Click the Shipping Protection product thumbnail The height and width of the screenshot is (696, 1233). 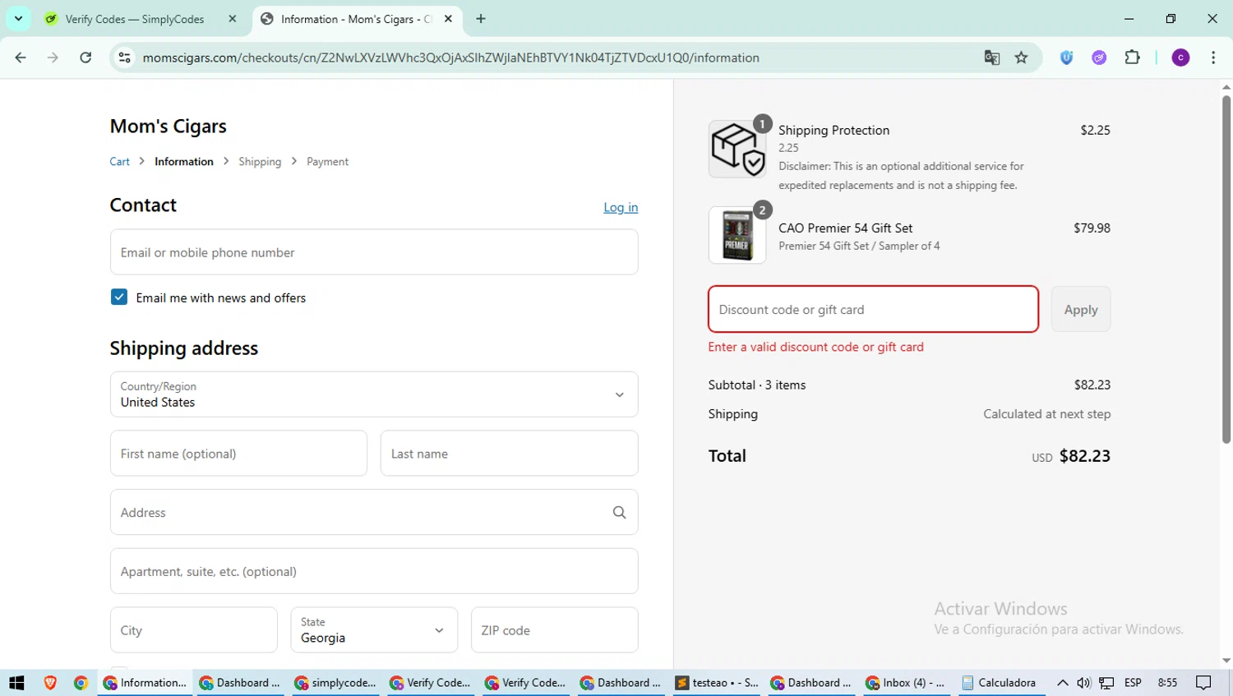[x=737, y=149]
